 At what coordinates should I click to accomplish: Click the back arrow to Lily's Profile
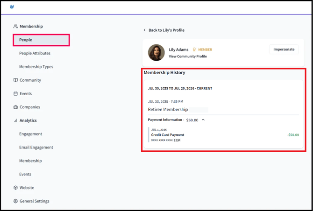pyautogui.click(x=145, y=30)
